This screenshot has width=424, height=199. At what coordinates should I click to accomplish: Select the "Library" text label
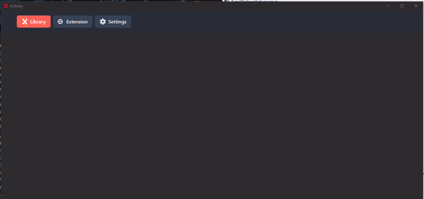pos(38,22)
